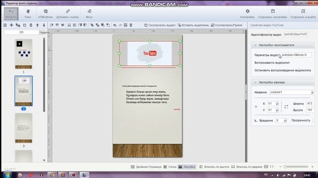Click the volume icon in system tray

278,175
